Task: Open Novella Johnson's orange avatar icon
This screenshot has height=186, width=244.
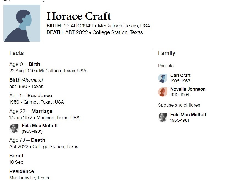Action: pos(163,92)
